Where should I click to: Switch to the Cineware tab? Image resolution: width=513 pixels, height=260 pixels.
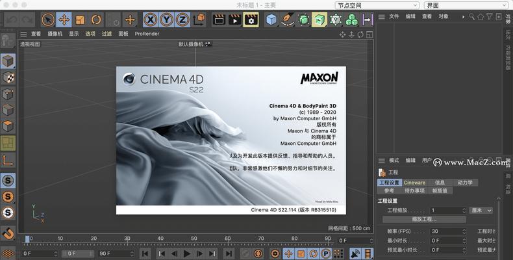[414, 183]
